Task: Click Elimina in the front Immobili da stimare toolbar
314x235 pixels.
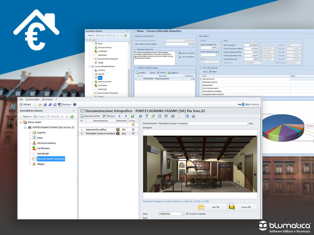Action: (53, 116)
